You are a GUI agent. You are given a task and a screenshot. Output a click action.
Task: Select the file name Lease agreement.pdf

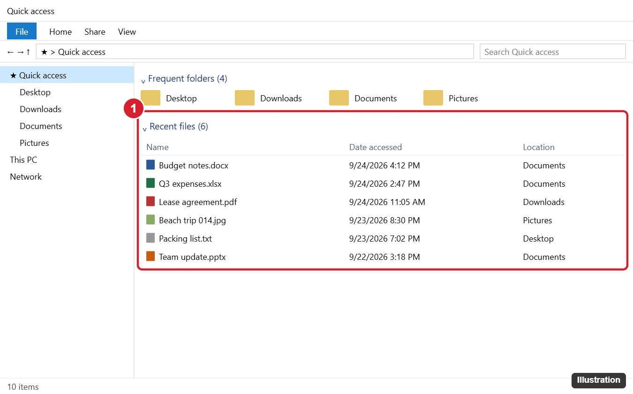[198, 202]
